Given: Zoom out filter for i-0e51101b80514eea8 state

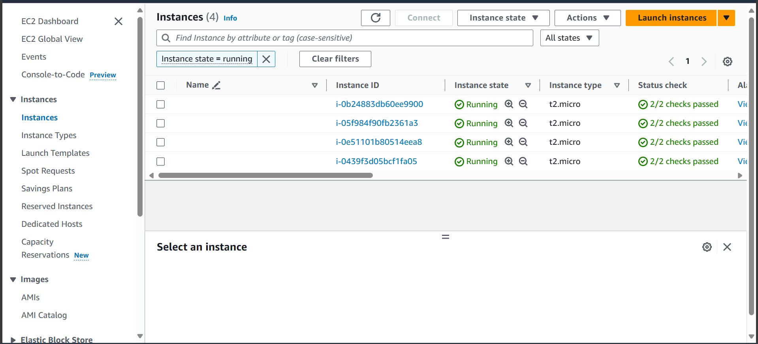Looking at the screenshot, I should coord(523,142).
